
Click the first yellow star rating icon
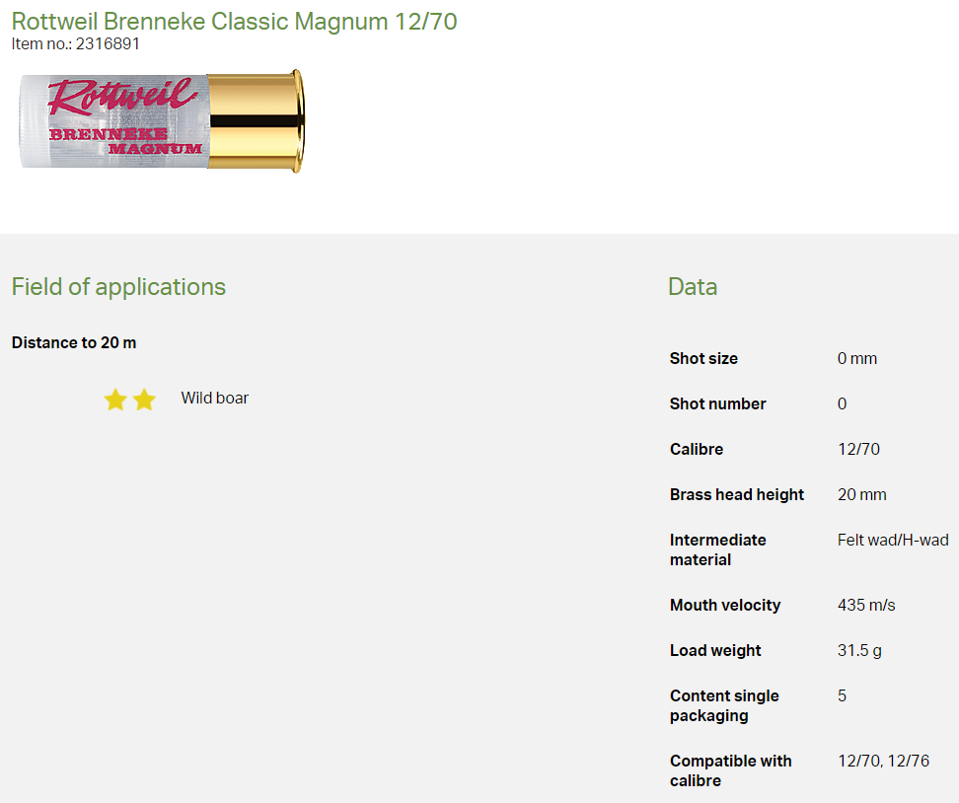(115, 400)
